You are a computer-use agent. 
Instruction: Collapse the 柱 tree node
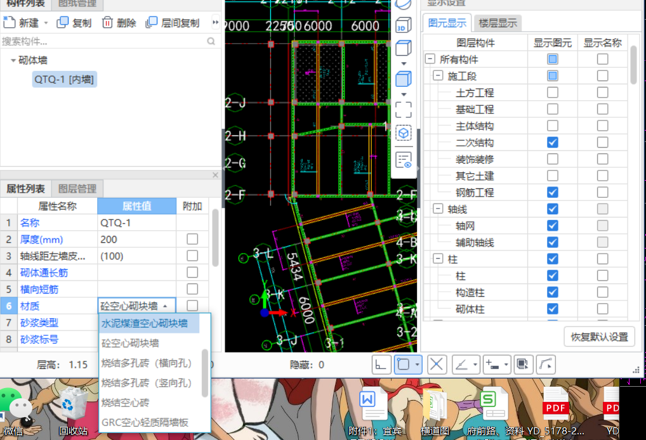pos(438,259)
